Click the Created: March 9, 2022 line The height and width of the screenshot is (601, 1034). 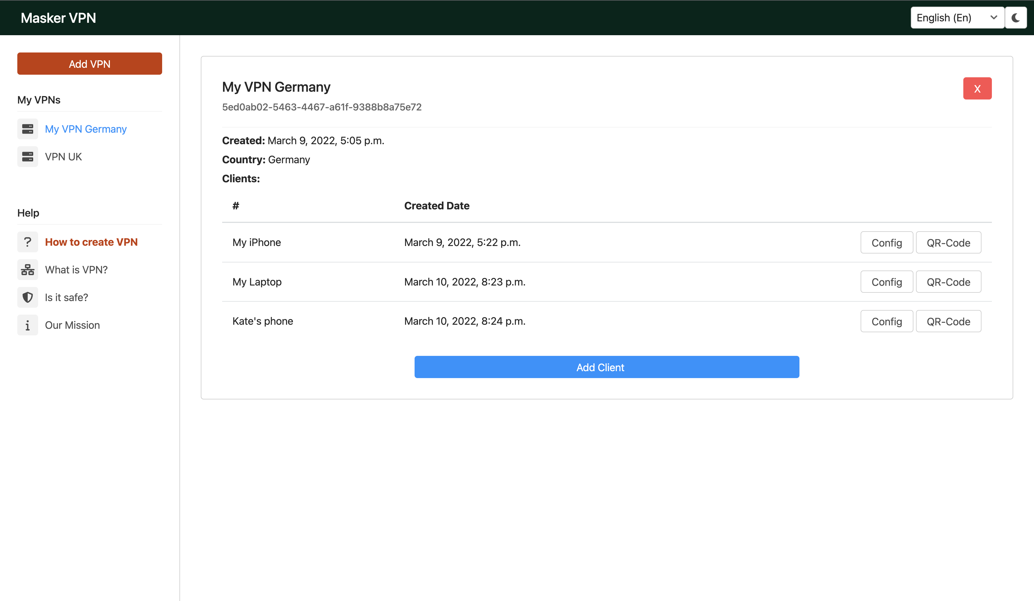point(303,141)
